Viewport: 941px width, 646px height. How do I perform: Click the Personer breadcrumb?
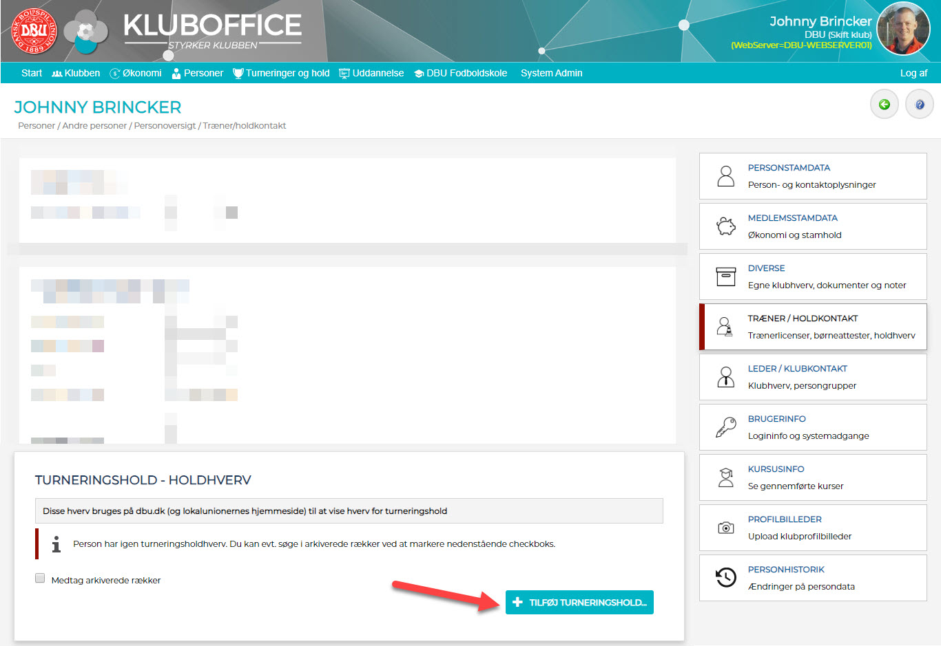[37, 126]
